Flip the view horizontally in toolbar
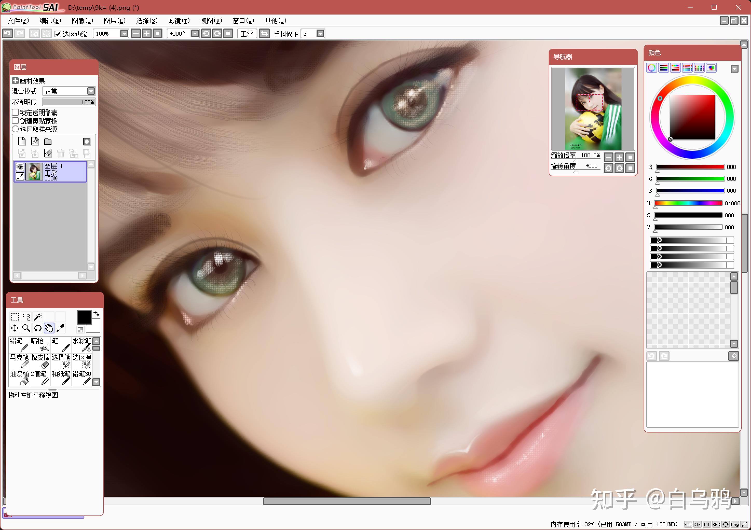This screenshot has height=530, width=751. click(x=264, y=33)
